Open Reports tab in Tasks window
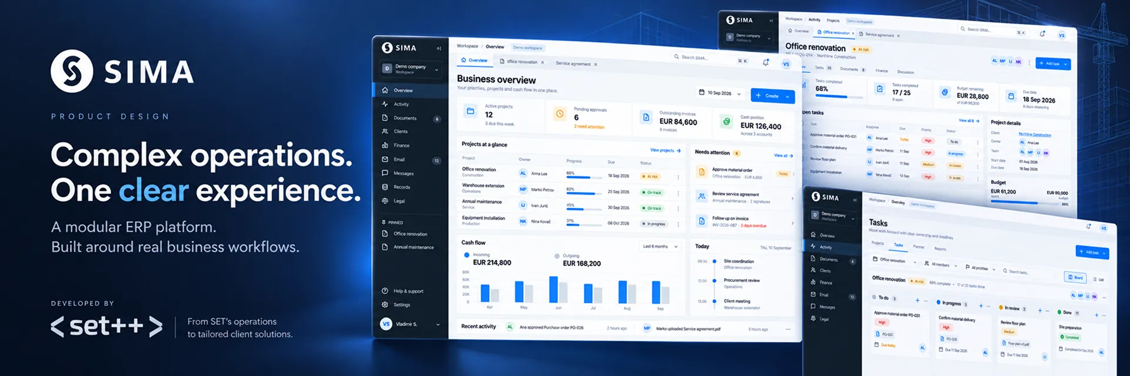Image resolution: width=1130 pixels, height=376 pixels. 940,249
